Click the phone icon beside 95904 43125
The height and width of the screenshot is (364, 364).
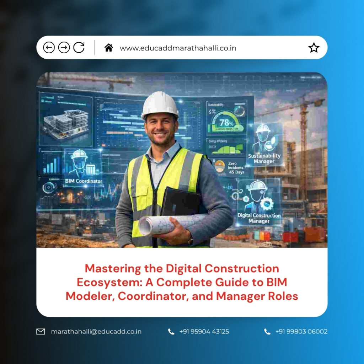[172, 331]
